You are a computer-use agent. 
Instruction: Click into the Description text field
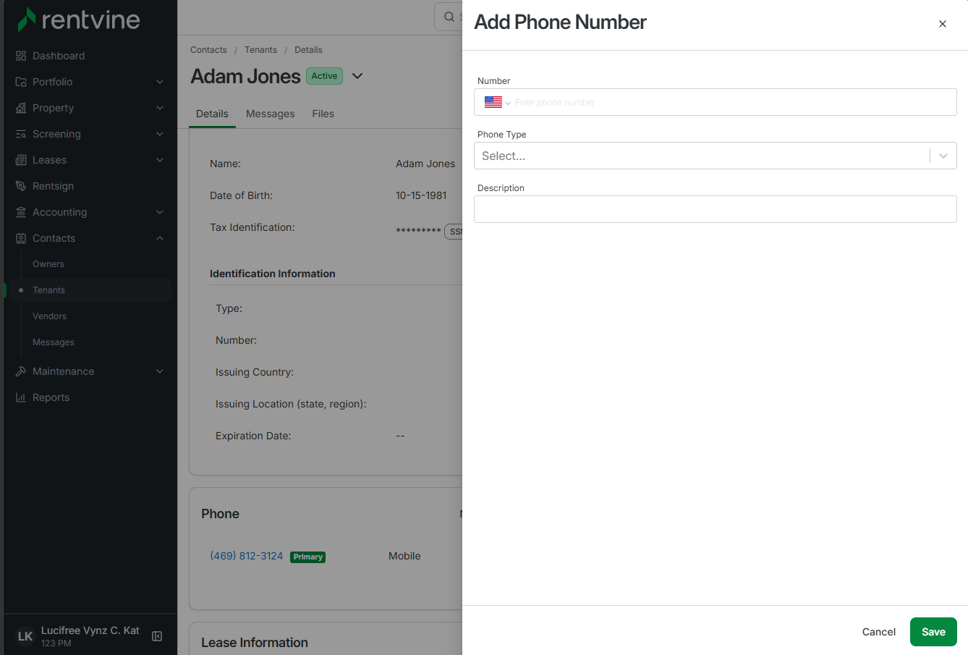(x=715, y=209)
